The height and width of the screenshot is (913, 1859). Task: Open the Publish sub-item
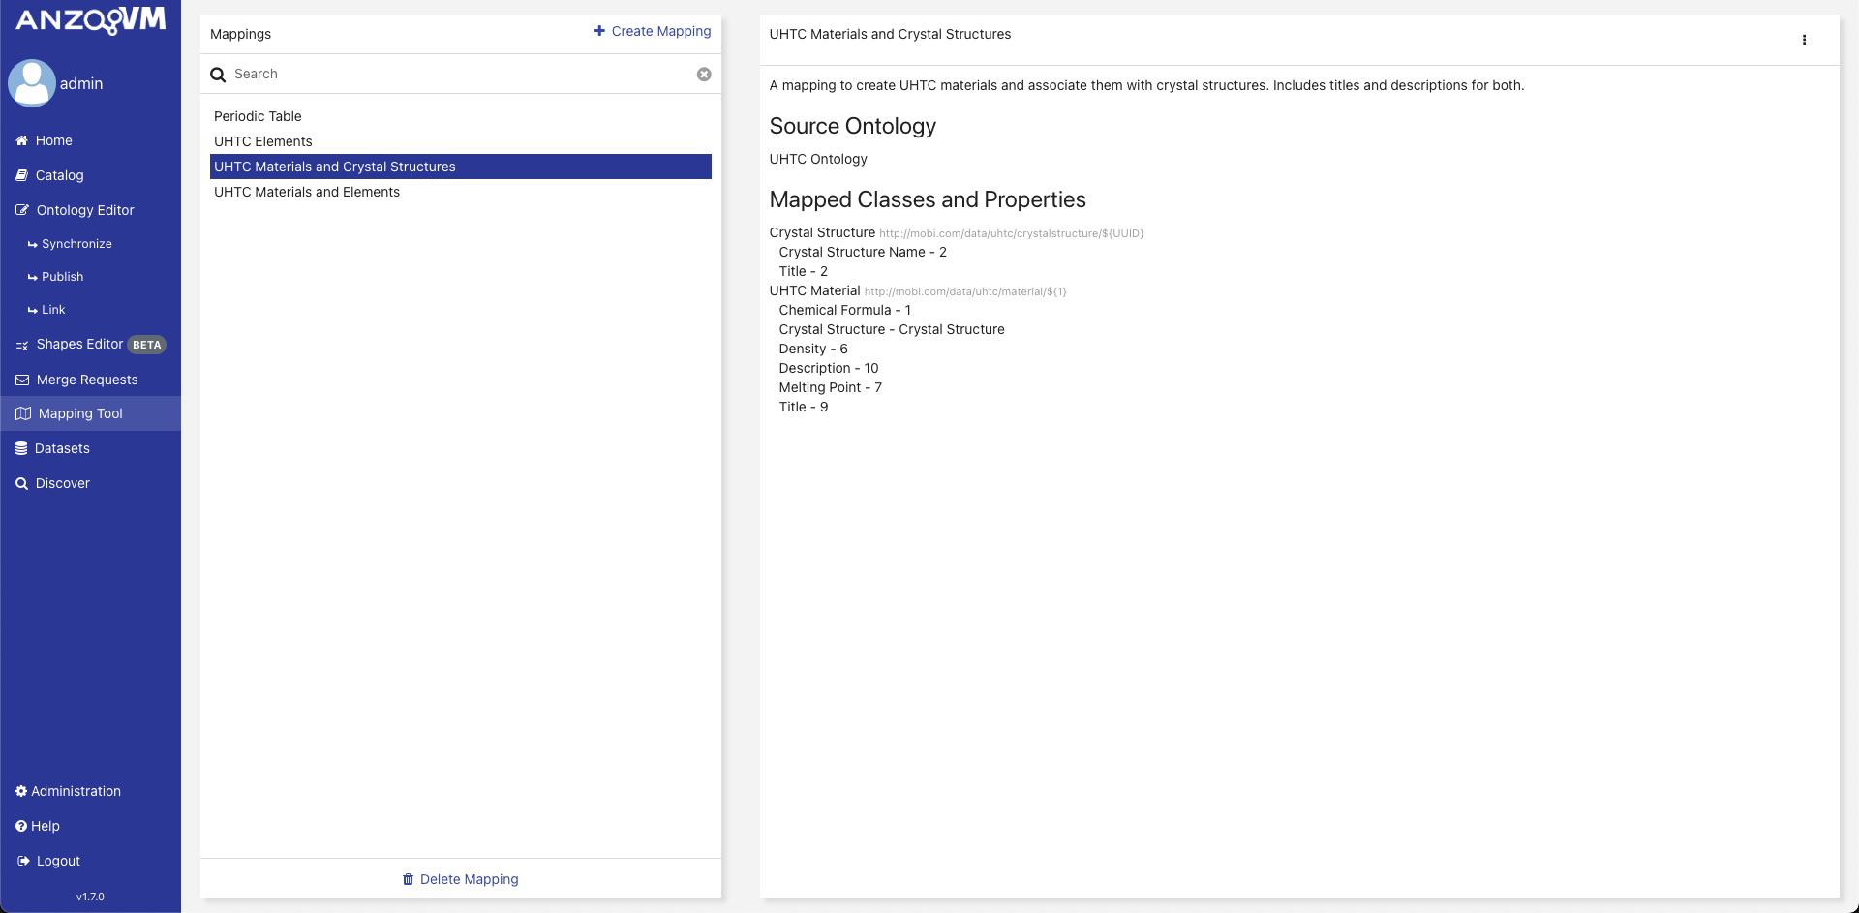tap(62, 277)
